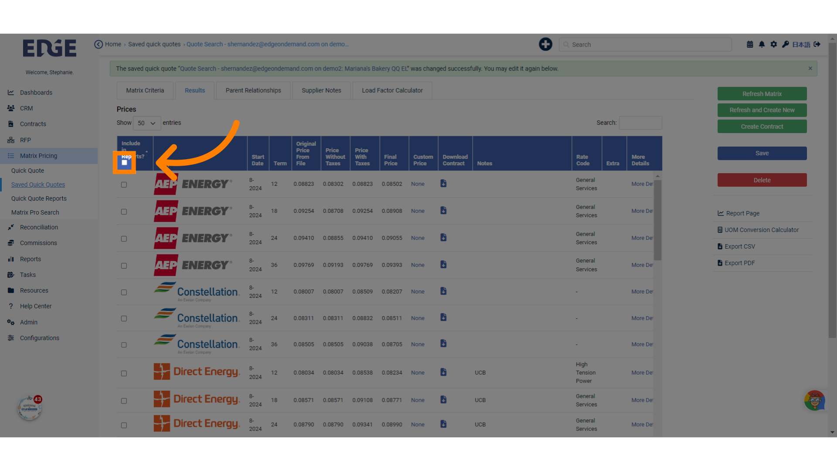Download contract for AEP Energy 18-term row

(x=443, y=211)
